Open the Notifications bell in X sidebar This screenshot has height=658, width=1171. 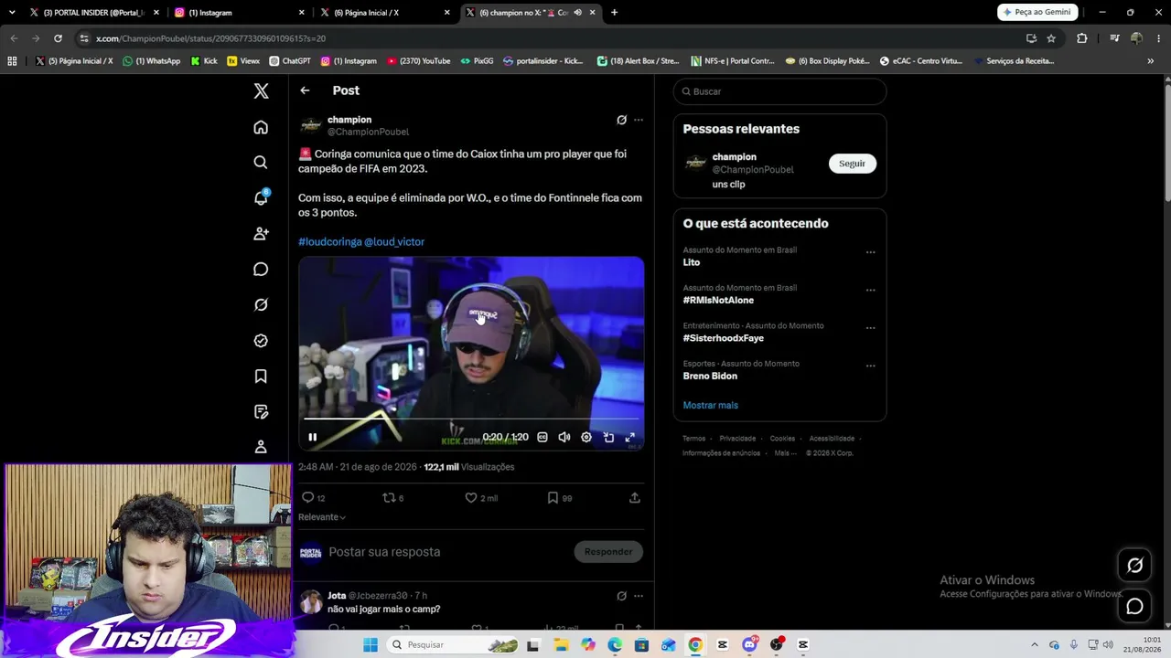[261, 198]
